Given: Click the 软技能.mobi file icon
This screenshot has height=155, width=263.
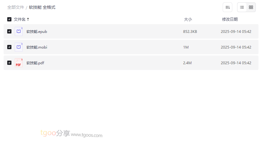Looking at the screenshot, I should coord(19,47).
